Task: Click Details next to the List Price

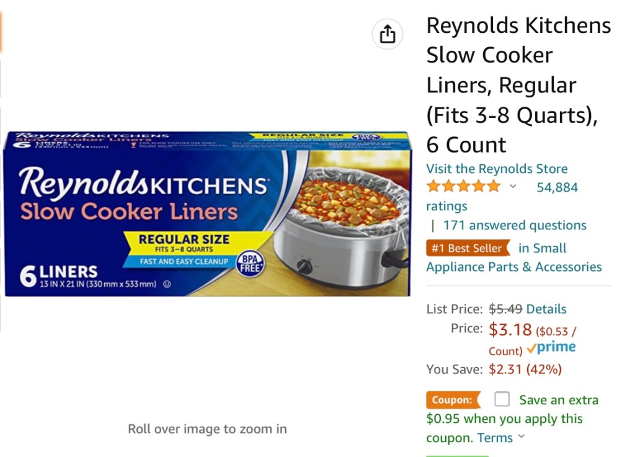Action: pyautogui.click(x=546, y=309)
